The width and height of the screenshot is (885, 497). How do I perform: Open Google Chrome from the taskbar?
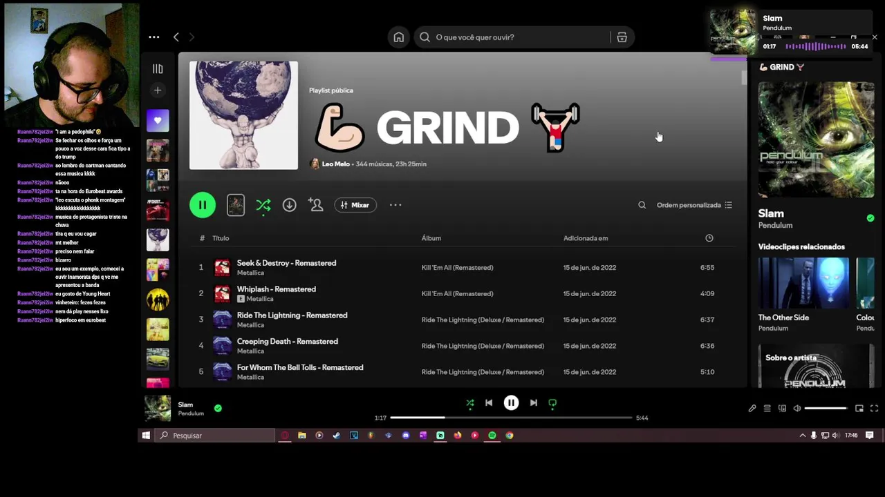click(x=509, y=436)
